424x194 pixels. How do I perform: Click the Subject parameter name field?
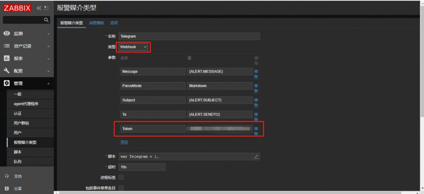[153, 100]
